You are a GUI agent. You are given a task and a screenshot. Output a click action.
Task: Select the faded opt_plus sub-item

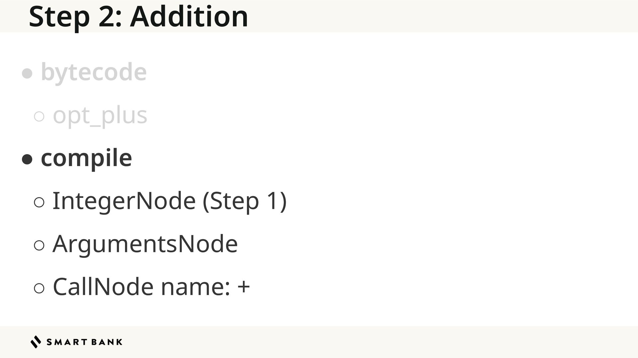[100, 115]
